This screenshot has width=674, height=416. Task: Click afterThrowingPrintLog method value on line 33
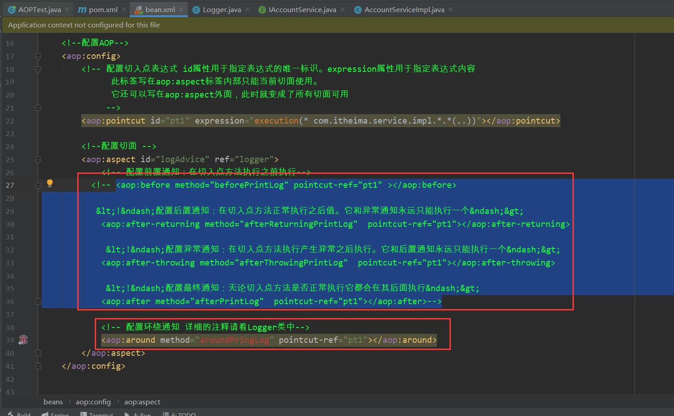pos(291,263)
